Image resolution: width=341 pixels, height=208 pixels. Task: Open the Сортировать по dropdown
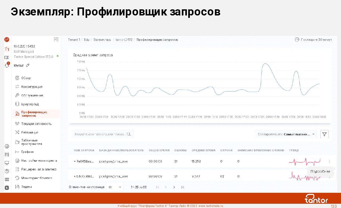[286, 134]
